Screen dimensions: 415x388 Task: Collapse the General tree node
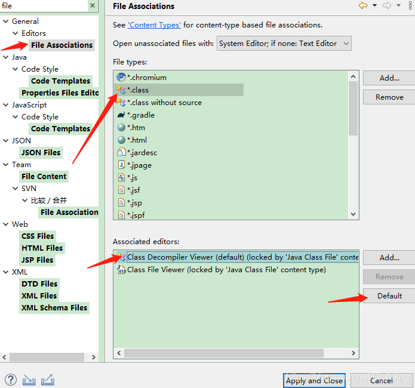click(5, 21)
